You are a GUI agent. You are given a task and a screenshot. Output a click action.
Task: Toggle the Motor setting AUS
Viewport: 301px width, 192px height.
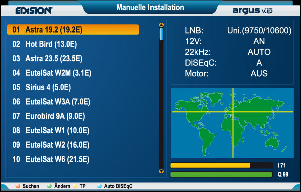tap(259, 74)
